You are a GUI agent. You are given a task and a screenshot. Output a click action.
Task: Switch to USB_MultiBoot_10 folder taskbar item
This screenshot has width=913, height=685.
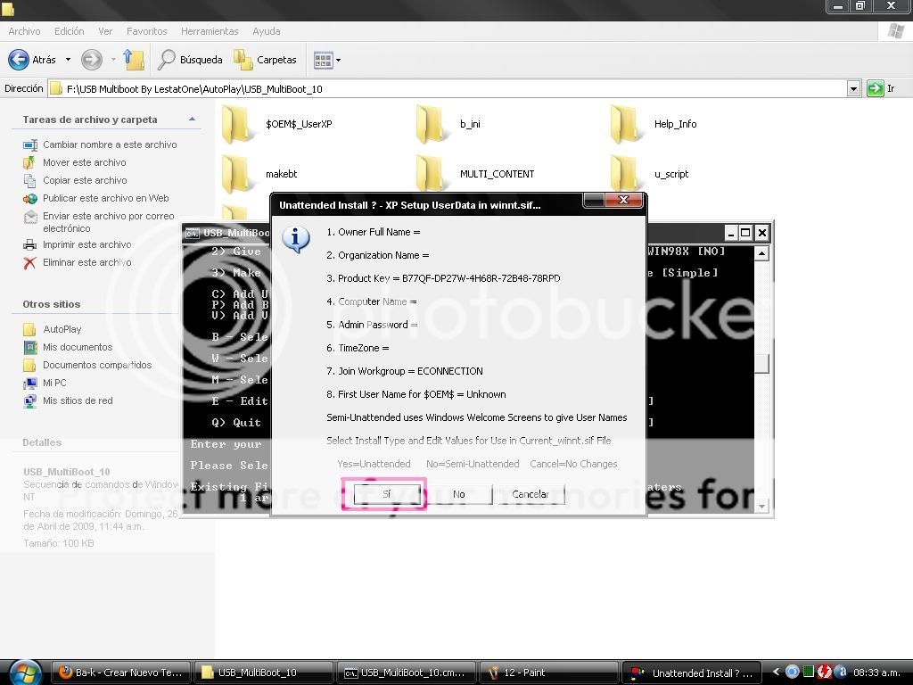(263, 673)
